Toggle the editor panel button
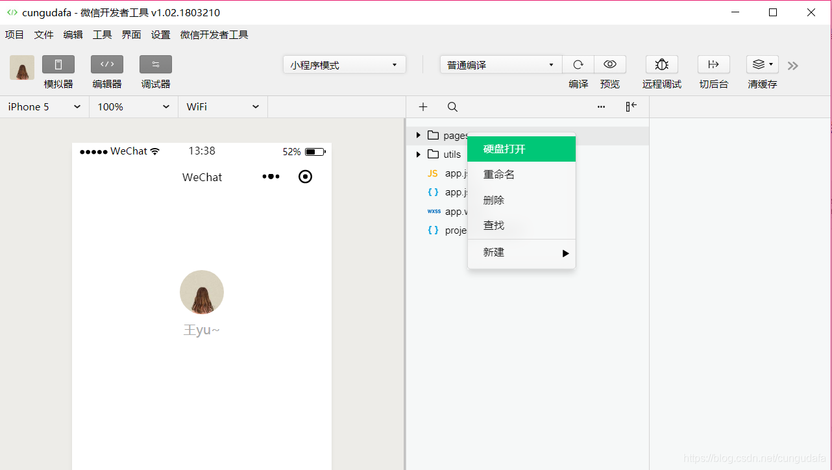This screenshot has width=832, height=470. [x=107, y=64]
